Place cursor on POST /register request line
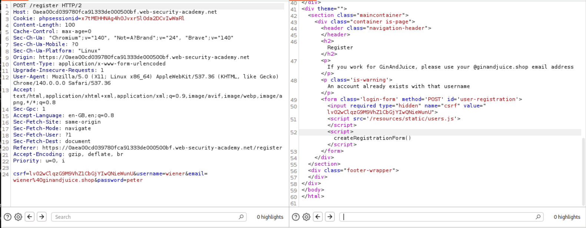Viewport: 586px width, 228px height. 47,6
